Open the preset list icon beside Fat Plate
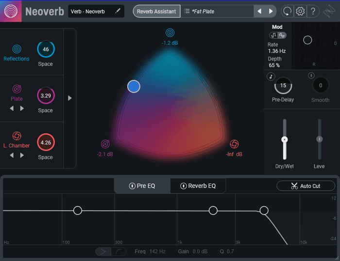Image resolution: width=340 pixels, height=261 pixels. pyautogui.click(x=187, y=11)
